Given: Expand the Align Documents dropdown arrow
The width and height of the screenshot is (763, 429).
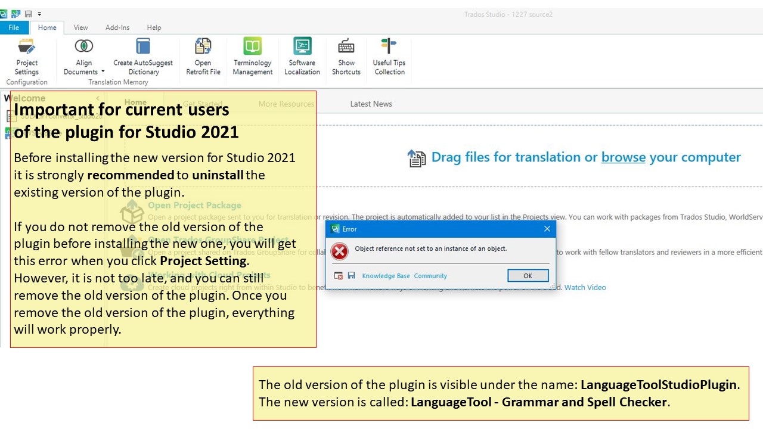Looking at the screenshot, I should click(x=103, y=72).
